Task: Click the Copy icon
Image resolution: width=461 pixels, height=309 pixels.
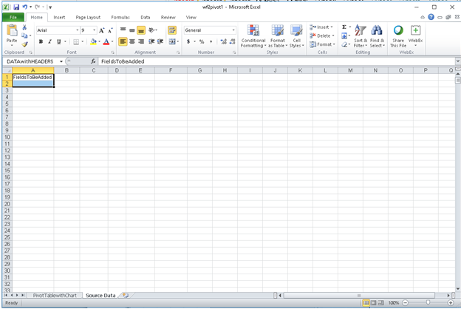Action: (x=24, y=36)
